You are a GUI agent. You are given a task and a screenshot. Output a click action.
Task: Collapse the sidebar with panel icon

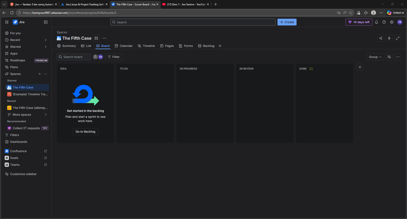(46, 22)
